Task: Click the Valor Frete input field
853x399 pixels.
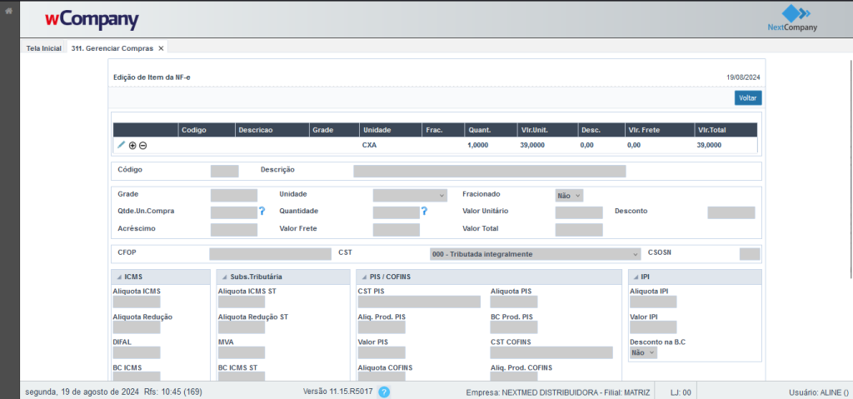Action: [396, 230]
